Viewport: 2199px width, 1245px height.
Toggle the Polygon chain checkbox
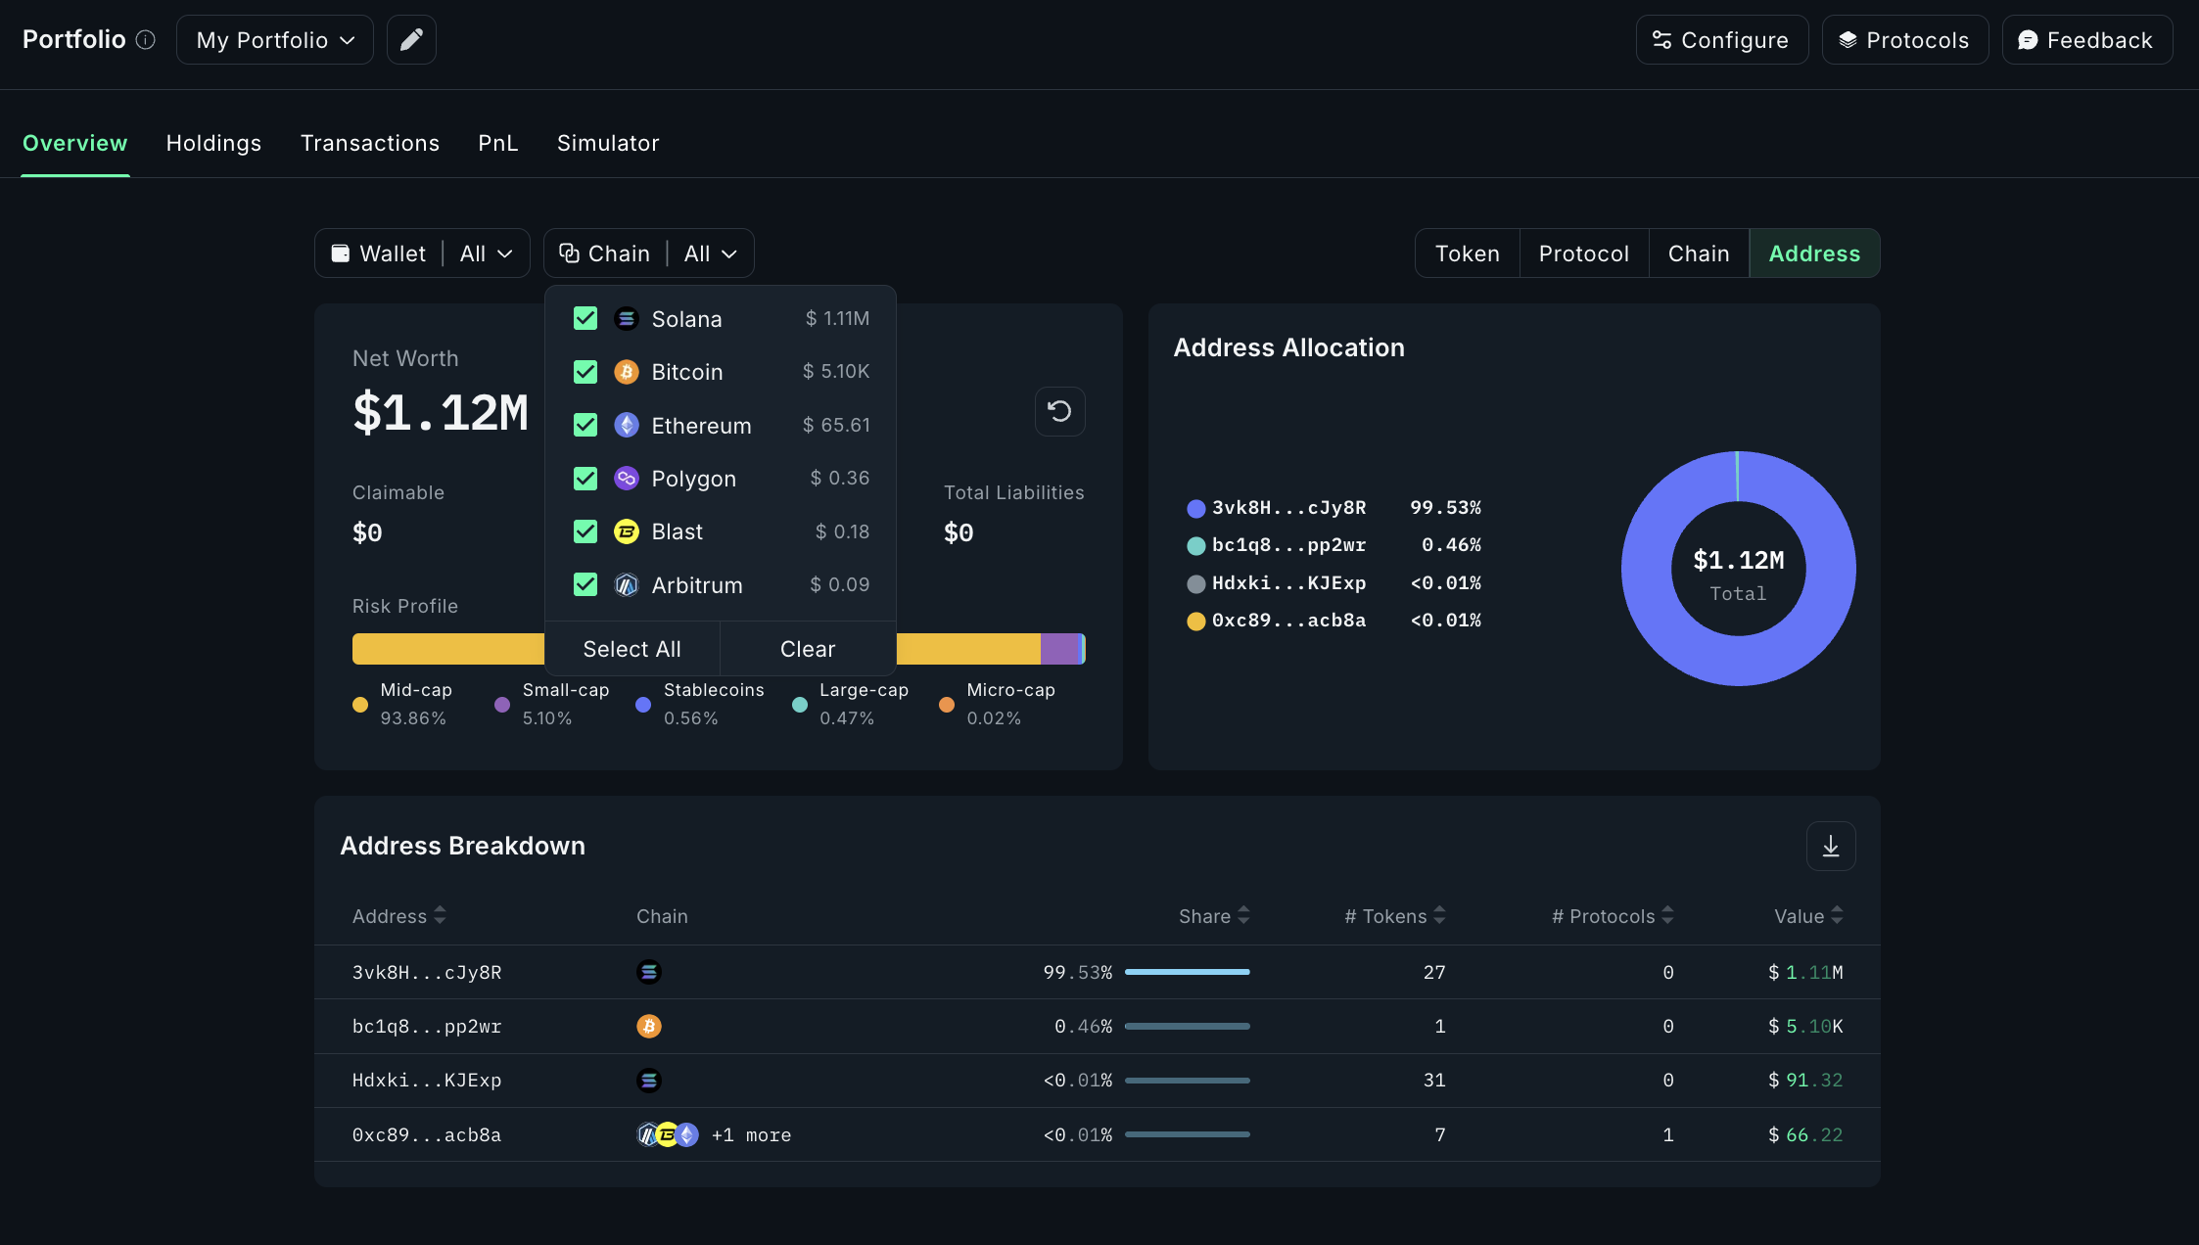coord(585,479)
